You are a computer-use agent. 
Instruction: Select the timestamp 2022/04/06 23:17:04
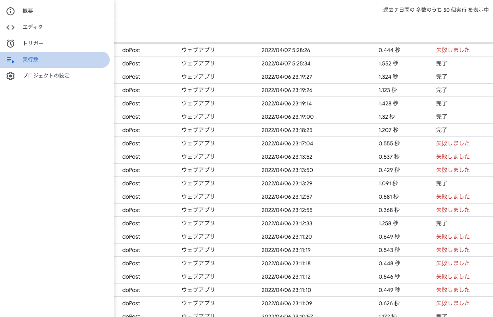point(287,143)
